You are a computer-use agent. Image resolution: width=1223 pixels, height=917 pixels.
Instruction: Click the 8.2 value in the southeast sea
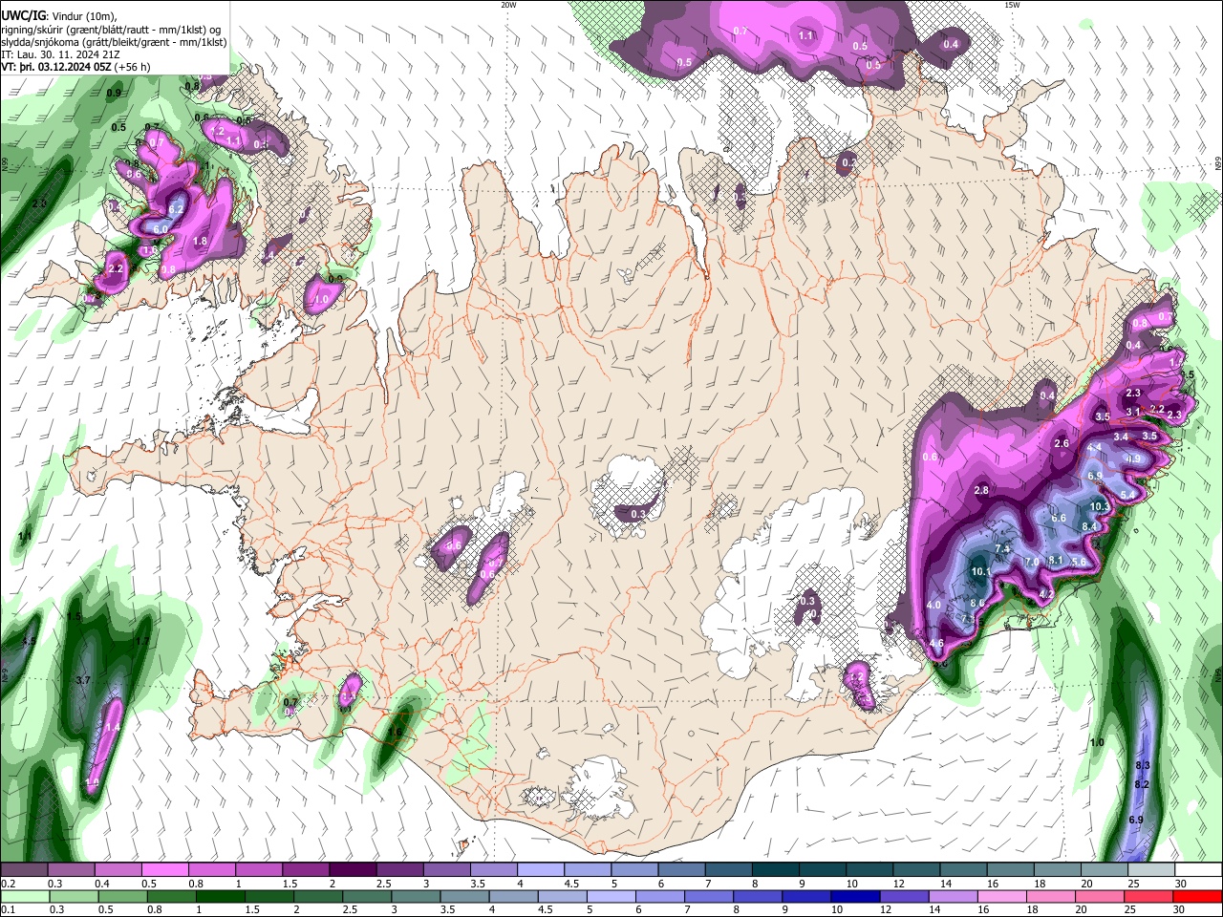point(1141,784)
